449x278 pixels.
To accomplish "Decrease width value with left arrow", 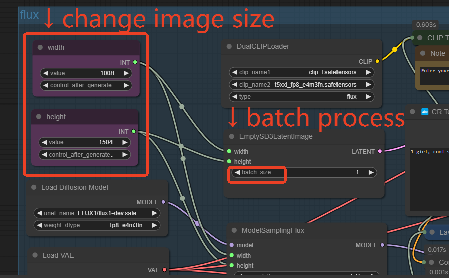I will 45,73.
